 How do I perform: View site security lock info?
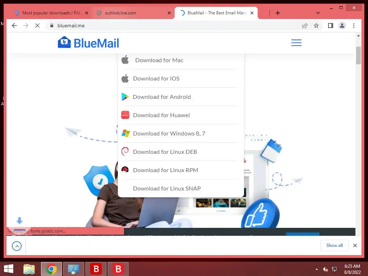52,26
